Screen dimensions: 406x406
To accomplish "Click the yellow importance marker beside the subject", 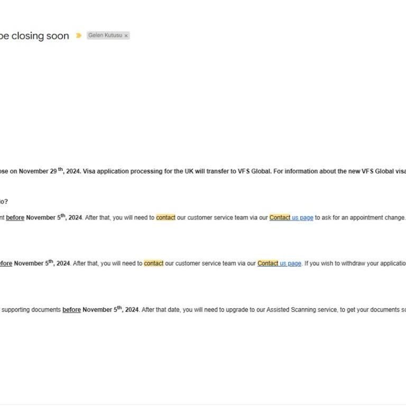I will (79, 36).
